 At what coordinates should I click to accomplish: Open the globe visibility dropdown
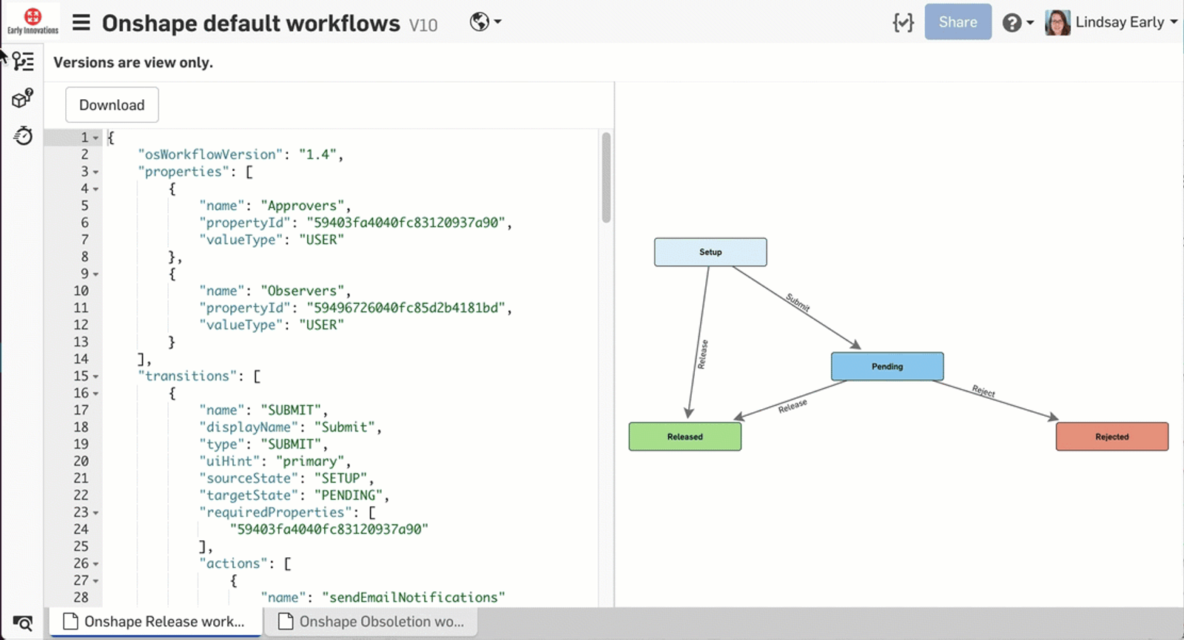click(485, 22)
